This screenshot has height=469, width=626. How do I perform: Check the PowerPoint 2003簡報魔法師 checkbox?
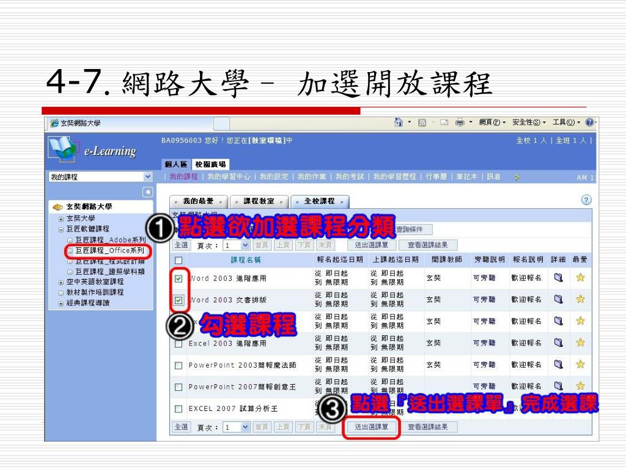[179, 365]
